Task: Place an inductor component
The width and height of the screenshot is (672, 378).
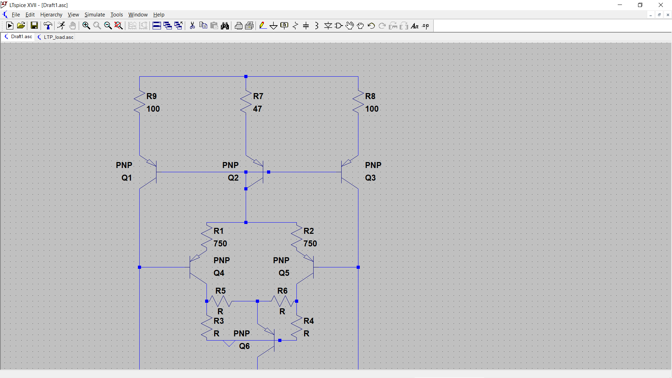Action: click(x=317, y=26)
